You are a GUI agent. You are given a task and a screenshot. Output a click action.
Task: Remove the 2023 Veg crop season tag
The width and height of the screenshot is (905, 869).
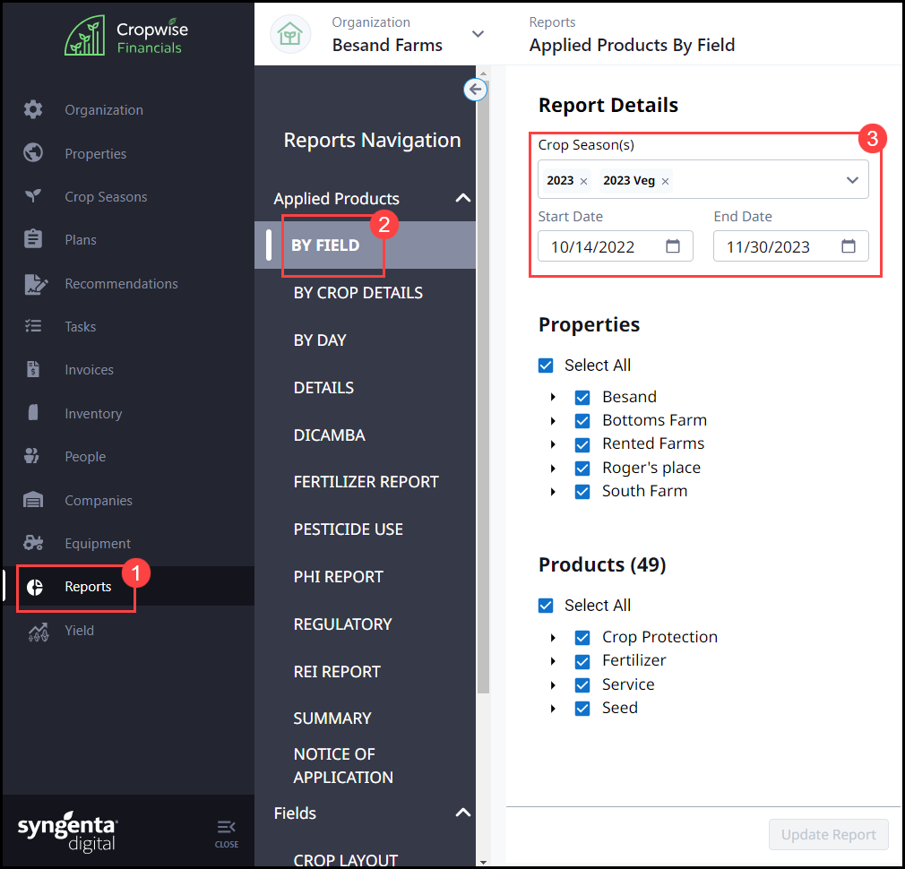coord(665,181)
